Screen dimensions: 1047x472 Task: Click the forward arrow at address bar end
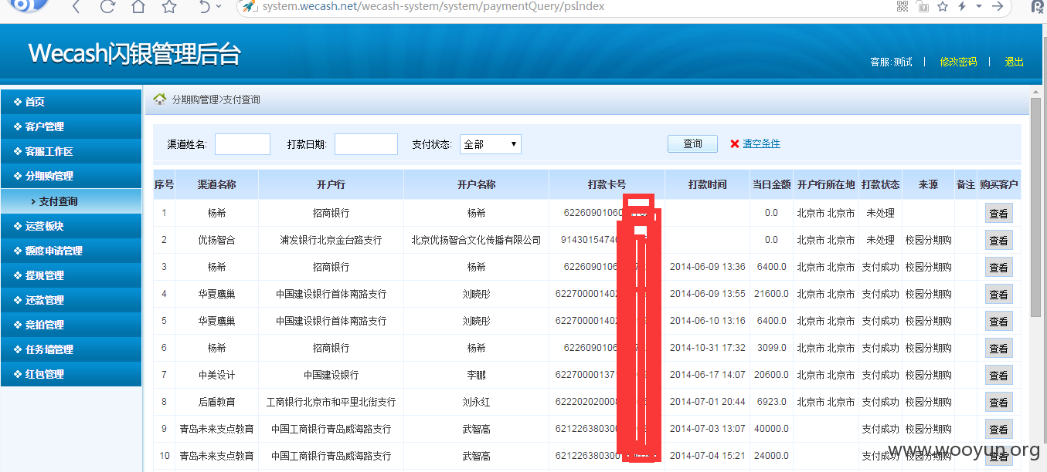tap(998, 6)
